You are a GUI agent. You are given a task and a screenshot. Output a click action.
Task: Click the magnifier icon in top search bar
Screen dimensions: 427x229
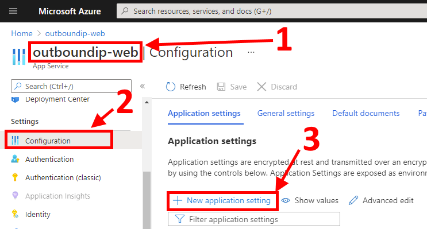point(125,11)
